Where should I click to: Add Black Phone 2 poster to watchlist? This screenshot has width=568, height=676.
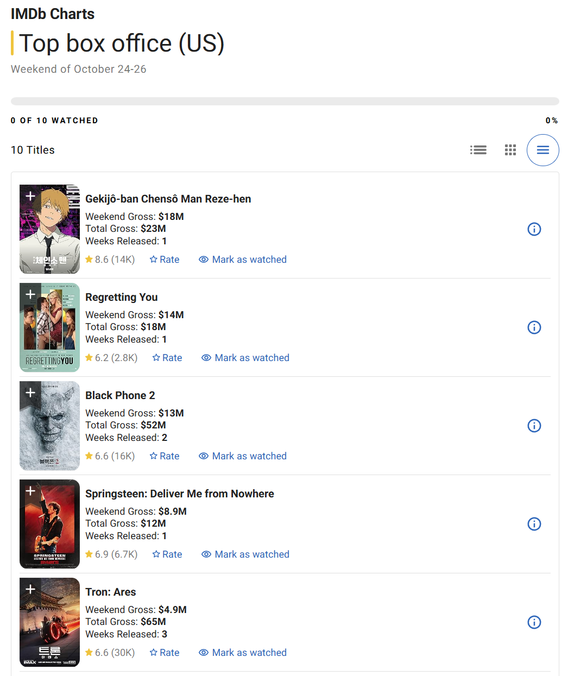click(x=30, y=393)
